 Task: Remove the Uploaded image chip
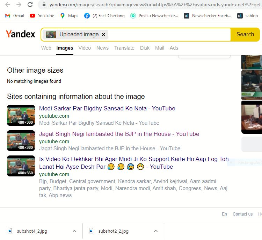point(103,35)
